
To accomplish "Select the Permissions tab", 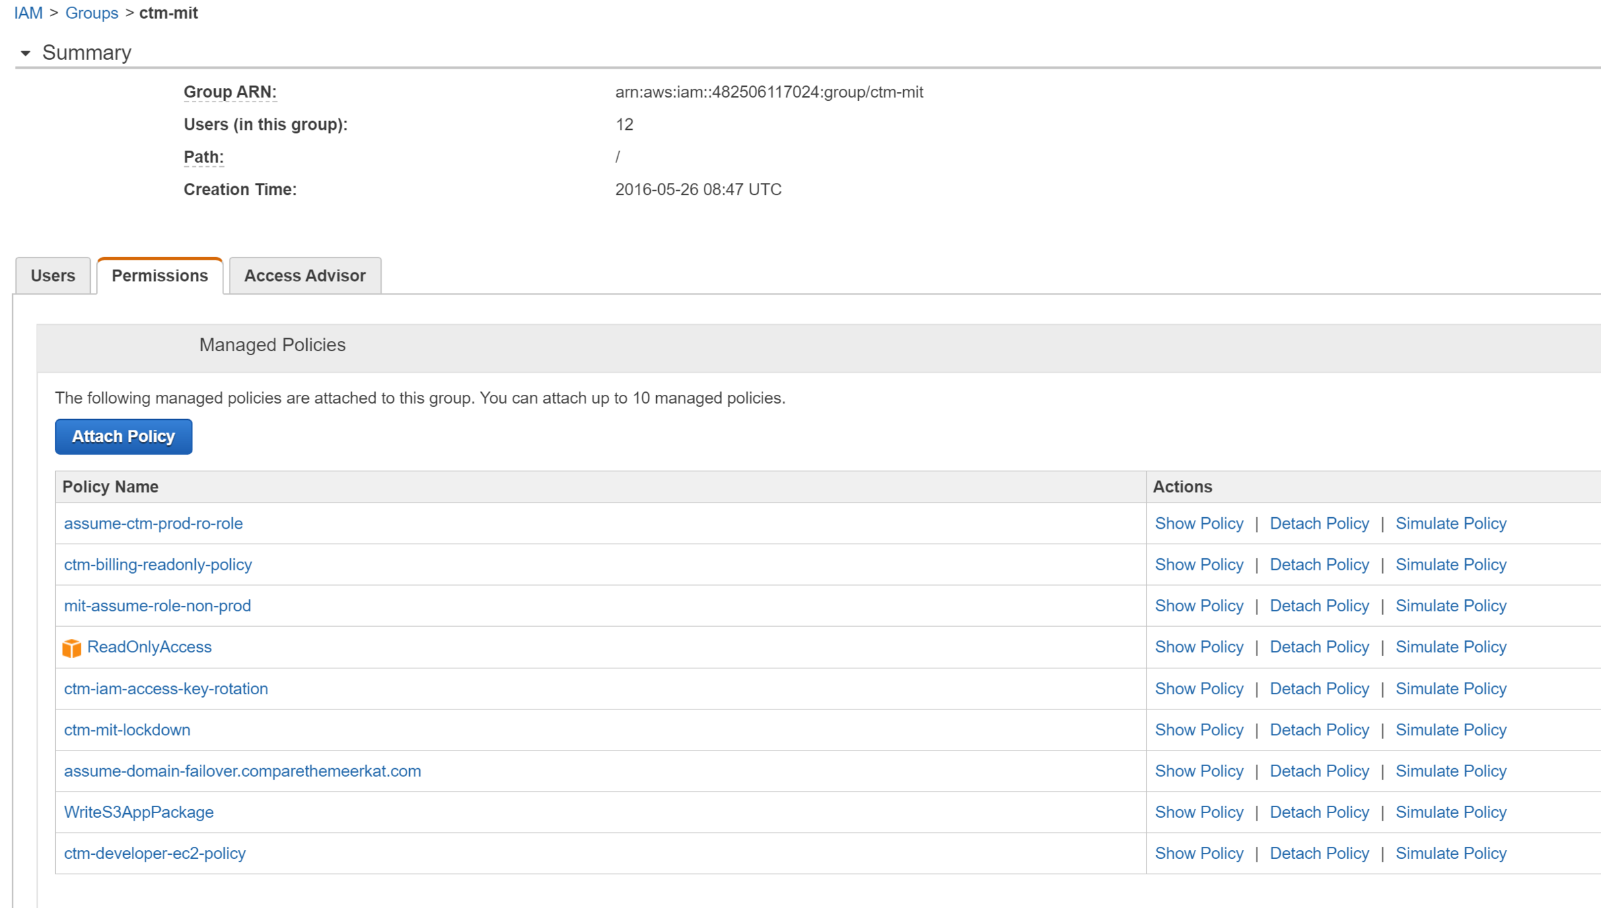I will click(159, 276).
